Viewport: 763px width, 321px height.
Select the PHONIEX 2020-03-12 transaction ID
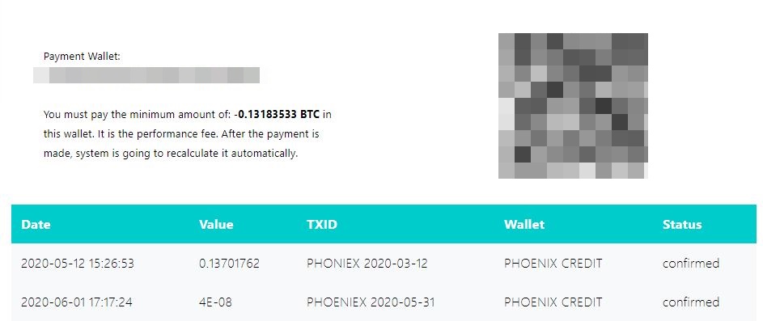(x=367, y=264)
